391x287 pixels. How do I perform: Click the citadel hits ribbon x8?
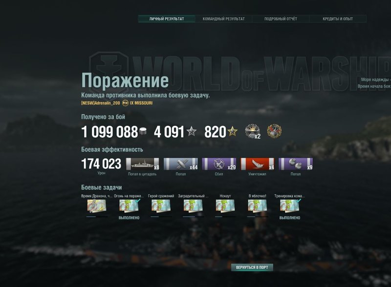click(x=142, y=164)
